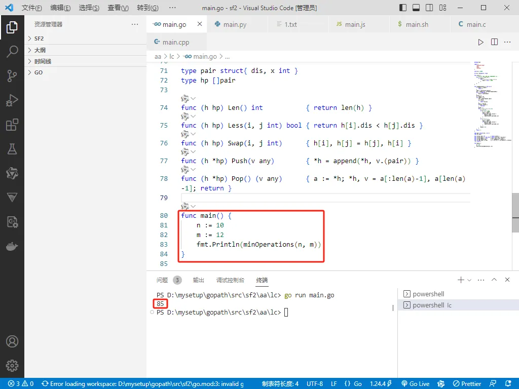519x389 pixels.
Task: Open terminal launch profile dropdown arrow
Action: (x=469, y=280)
